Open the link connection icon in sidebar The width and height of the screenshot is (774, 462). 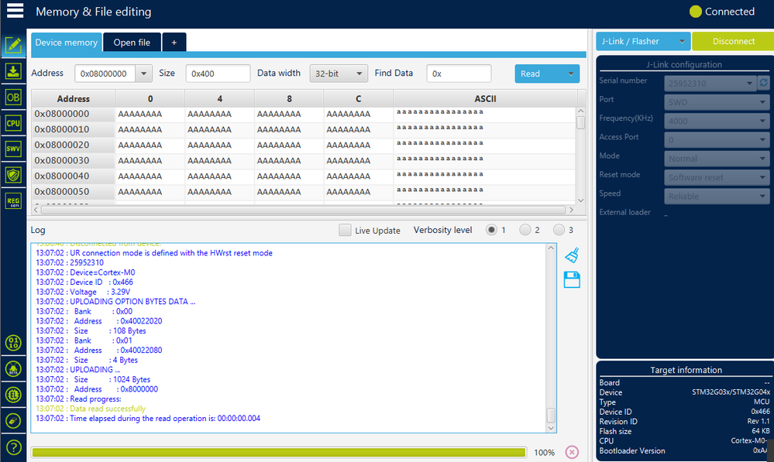(13, 421)
